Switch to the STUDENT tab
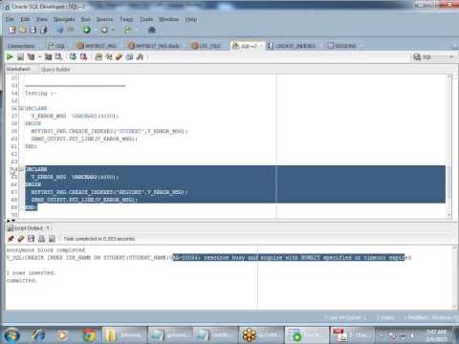Image resolution: width=459 pixels, height=344 pixels. tap(342, 46)
